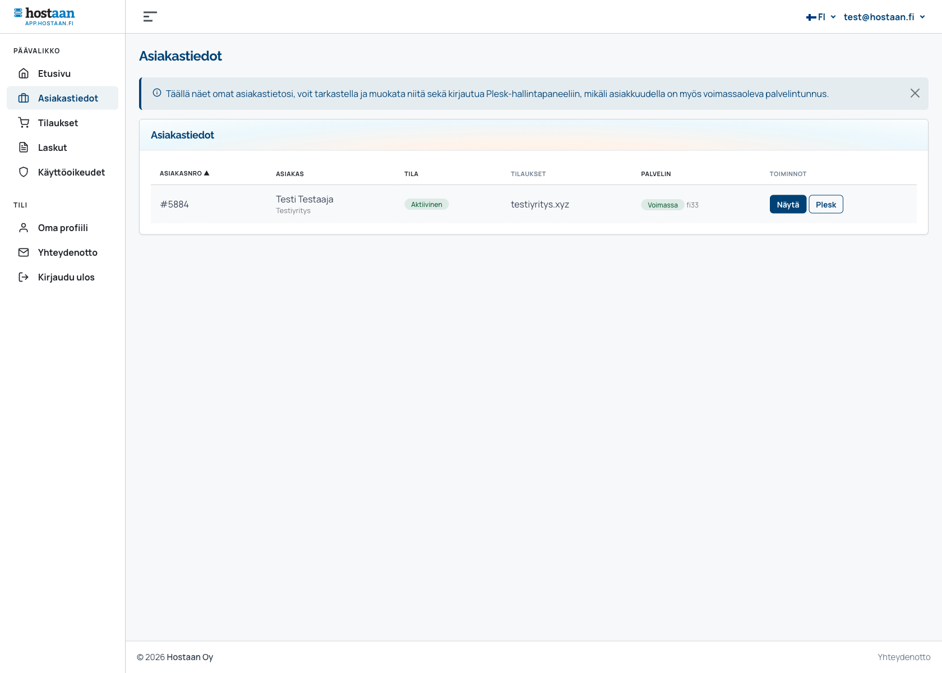The width and height of the screenshot is (942, 673).
Task: Open Etusivu in the sidebar
Action: pos(62,73)
